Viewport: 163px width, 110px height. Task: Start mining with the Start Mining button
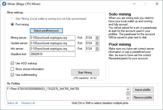85,73
